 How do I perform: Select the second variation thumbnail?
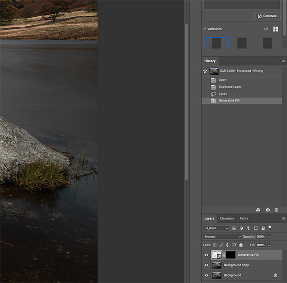click(x=242, y=43)
